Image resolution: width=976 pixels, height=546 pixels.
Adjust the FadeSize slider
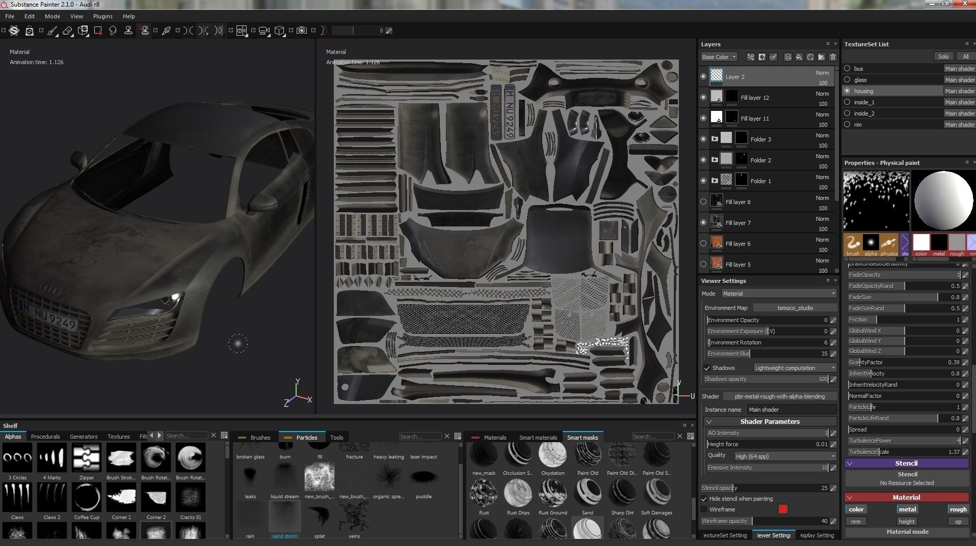(x=904, y=297)
